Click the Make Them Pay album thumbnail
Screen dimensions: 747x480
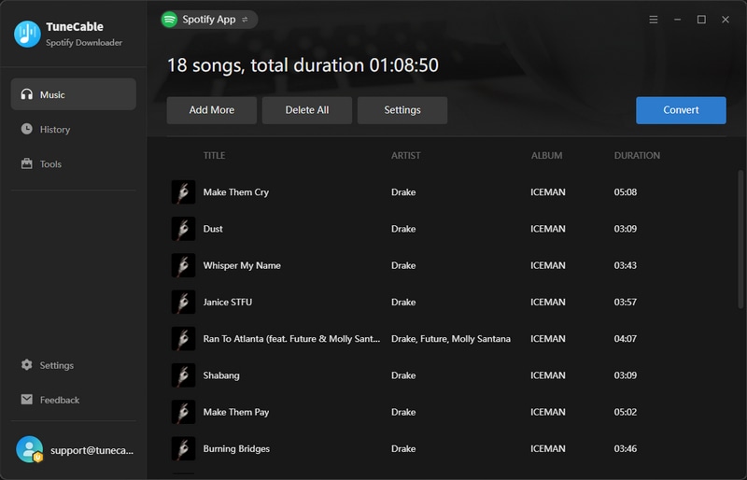(183, 413)
